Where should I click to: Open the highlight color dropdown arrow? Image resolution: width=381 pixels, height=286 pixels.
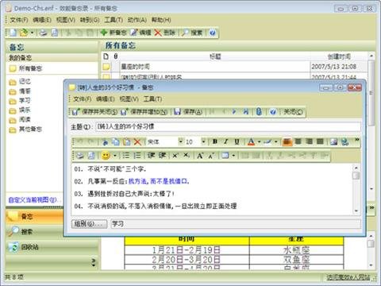pyautogui.click(x=275, y=142)
